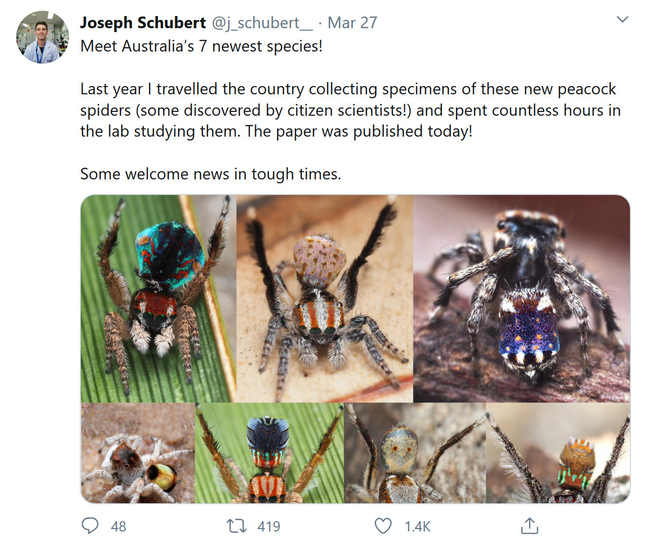The height and width of the screenshot is (547, 647).
Task: Click the 419 retweets count
Action: [269, 527]
